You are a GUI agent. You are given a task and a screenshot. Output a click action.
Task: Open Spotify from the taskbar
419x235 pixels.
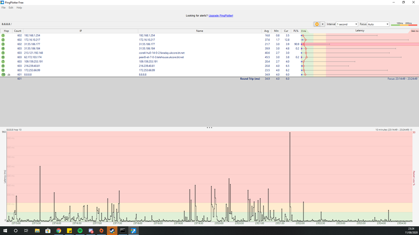pyautogui.click(x=80, y=230)
